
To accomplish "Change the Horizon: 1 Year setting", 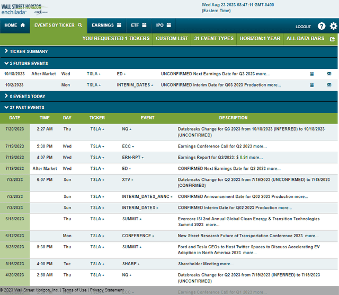I will (x=260, y=39).
